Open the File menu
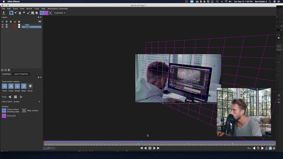The image size is (283, 159). [x=3, y=9]
